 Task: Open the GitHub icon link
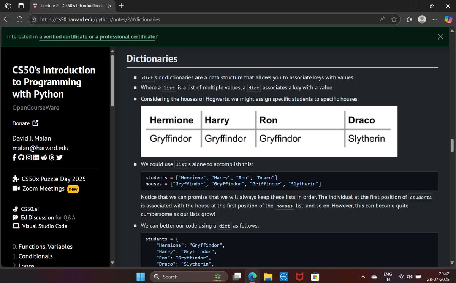point(21,158)
